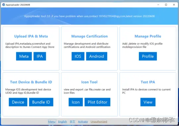
Task: Click the Test IPA heading
Action: pos(148,82)
